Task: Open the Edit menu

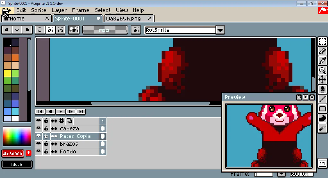Action: tap(21, 10)
